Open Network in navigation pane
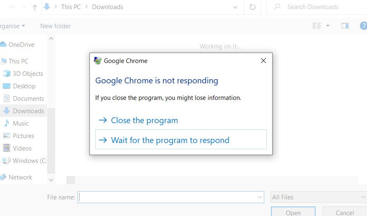367x216 pixels. pyautogui.click(x=20, y=177)
